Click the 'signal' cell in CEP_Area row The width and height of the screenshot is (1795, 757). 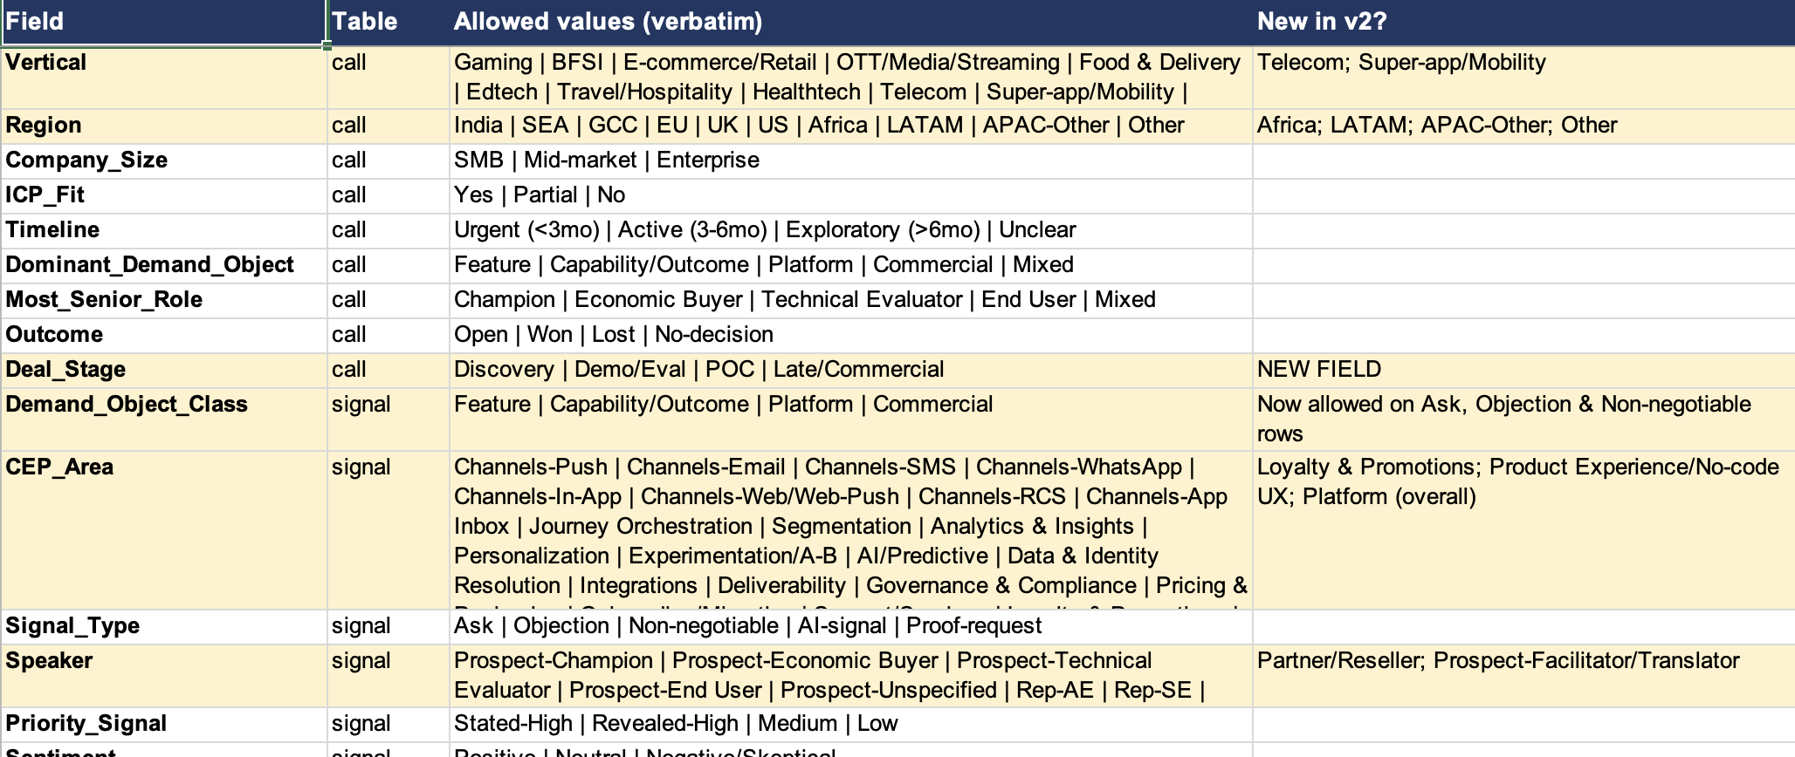click(x=389, y=530)
